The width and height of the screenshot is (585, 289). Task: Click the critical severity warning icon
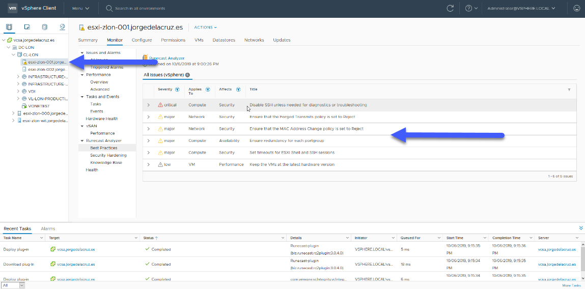click(x=160, y=105)
